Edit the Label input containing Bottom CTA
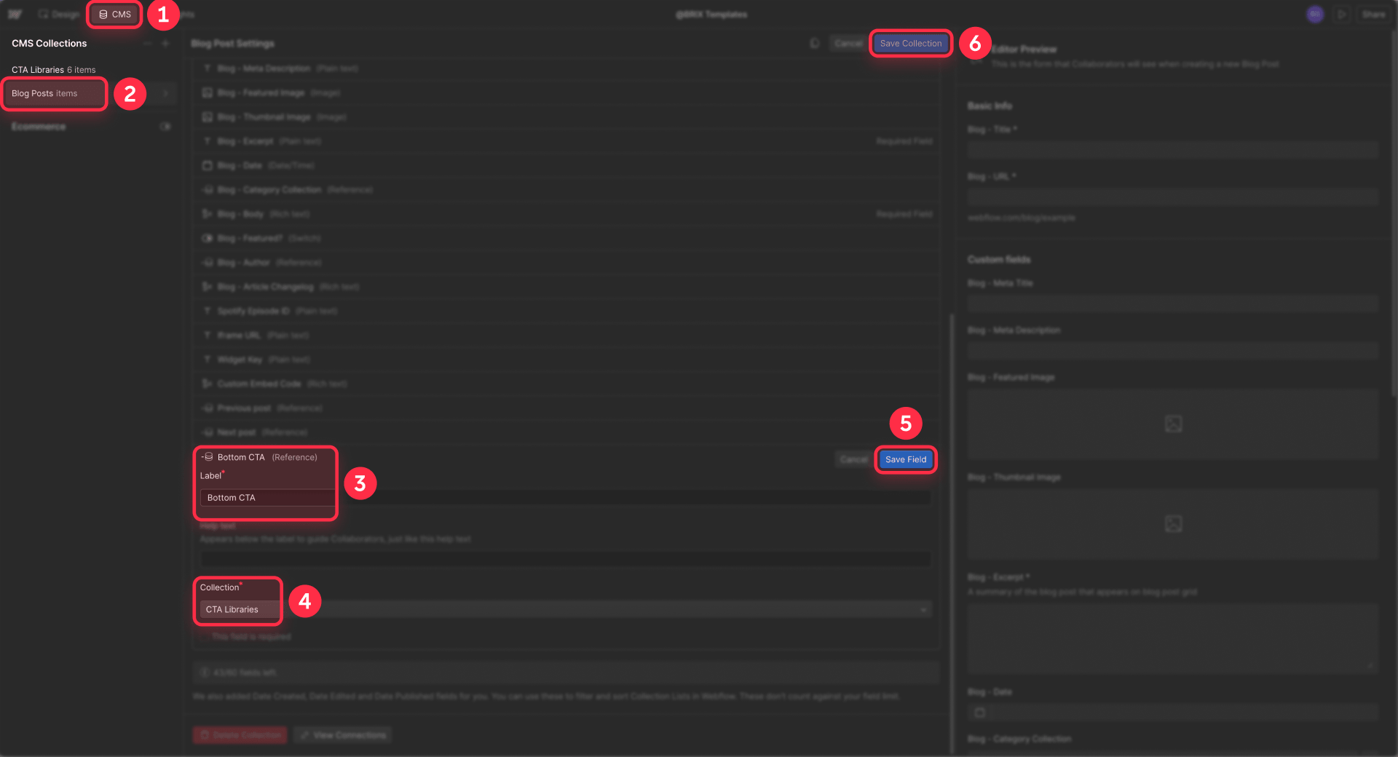This screenshot has height=757, width=1398. click(566, 498)
